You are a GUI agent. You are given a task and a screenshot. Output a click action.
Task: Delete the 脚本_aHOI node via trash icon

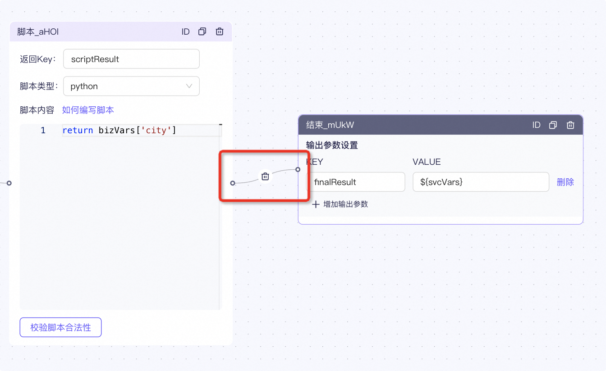click(220, 32)
